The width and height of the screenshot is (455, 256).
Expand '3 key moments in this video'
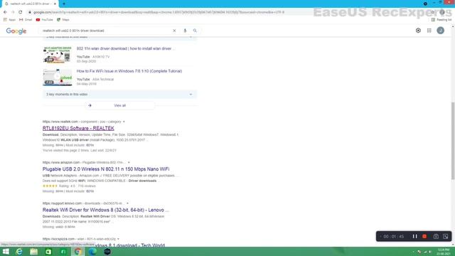[119, 95]
